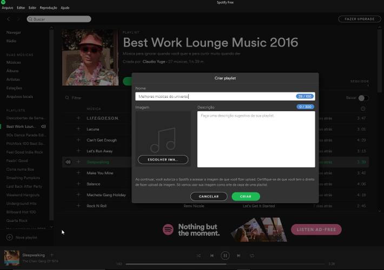The width and height of the screenshot is (384, 270).
Task: Click the filter magnifier icon
Action: coord(67,98)
